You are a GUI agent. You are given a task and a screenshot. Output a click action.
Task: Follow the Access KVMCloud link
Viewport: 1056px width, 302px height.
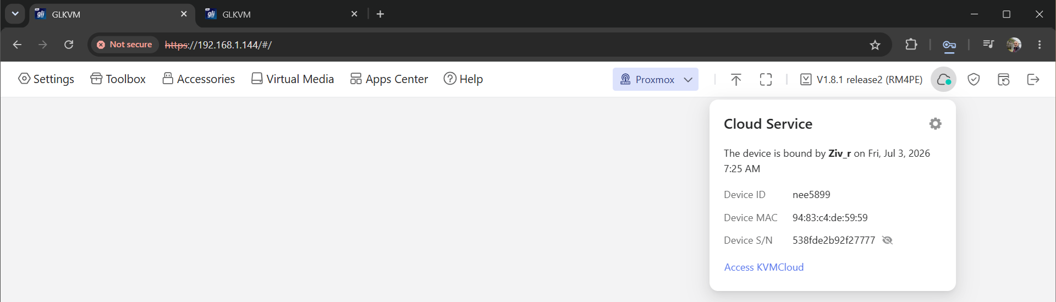click(x=763, y=267)
